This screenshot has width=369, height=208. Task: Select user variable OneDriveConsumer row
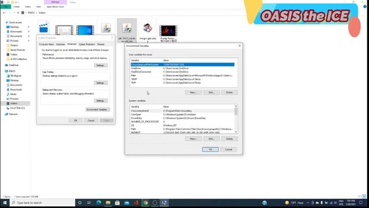(182, 72)
